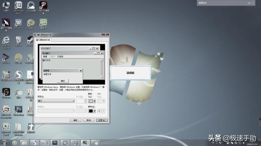The image size is (261, 146).
Task: Click the gray Color 1 swatch
Action: (91, 101)
